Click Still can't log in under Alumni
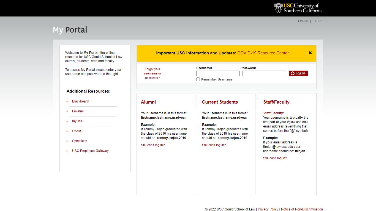 (x=153, y=145)
